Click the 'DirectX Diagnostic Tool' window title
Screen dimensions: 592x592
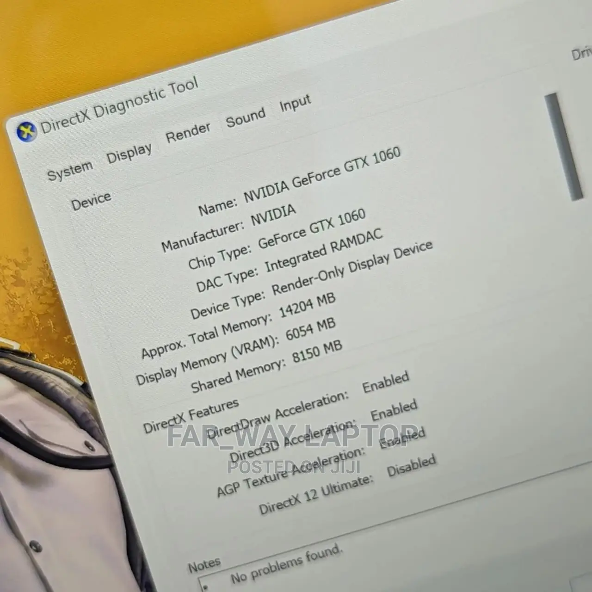click(x=119, y=105)
